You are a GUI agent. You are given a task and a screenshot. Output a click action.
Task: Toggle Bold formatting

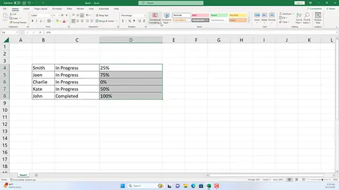pyautogui.click(x=32, y=21)
